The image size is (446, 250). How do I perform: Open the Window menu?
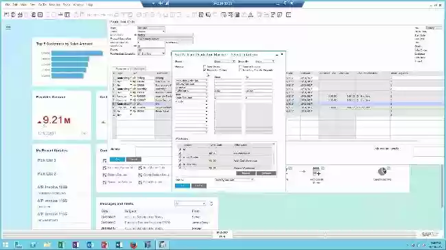tap(78, 5)
